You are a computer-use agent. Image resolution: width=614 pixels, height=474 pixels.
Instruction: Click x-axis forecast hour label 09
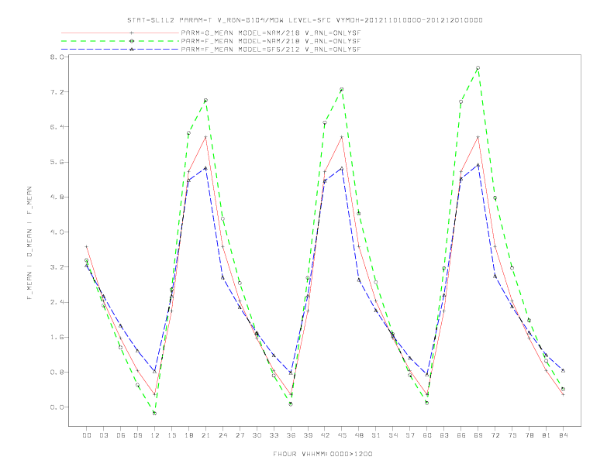pos(137,435)
